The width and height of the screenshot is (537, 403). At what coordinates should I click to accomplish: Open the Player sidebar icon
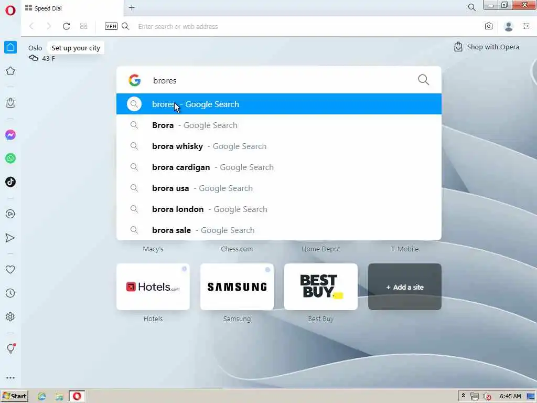click(10, 214)
